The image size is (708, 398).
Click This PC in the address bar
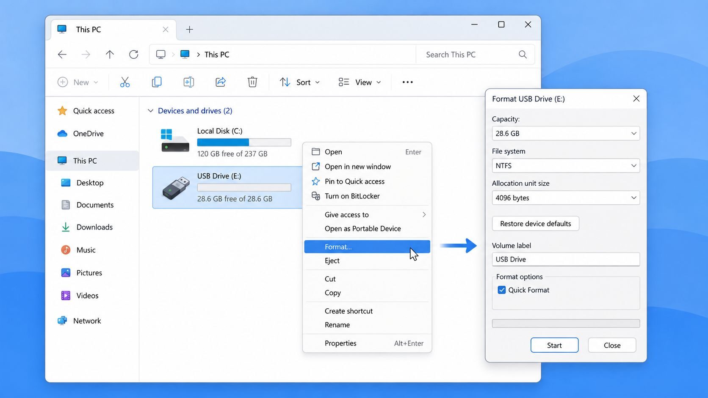click(217, 55)
